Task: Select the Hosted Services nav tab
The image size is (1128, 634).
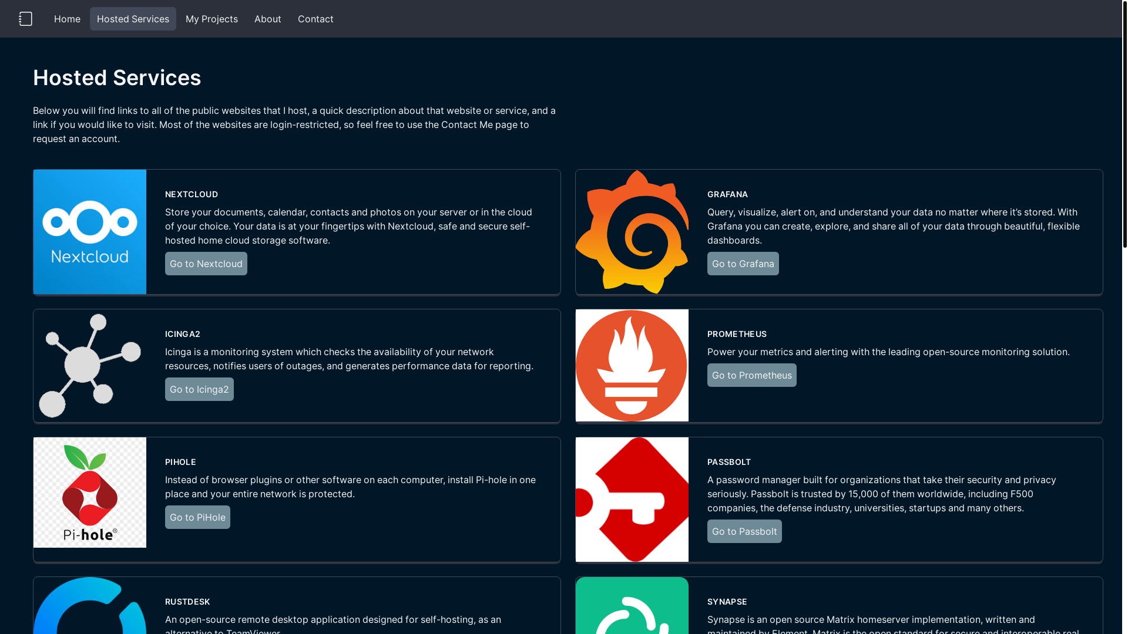Action: click(133, 19)
